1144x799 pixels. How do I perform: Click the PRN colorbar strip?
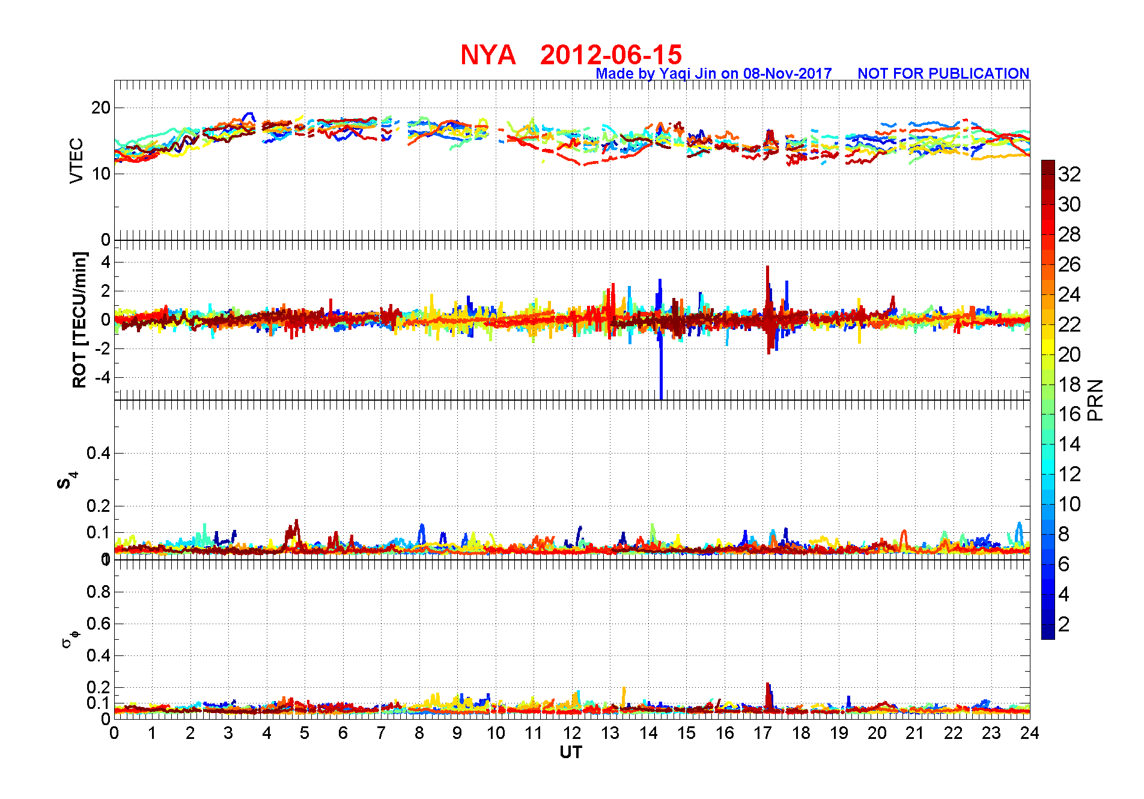point(1048,399)
